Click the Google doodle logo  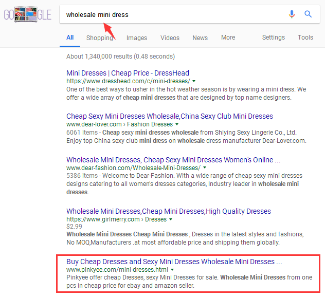click(28, 14)
